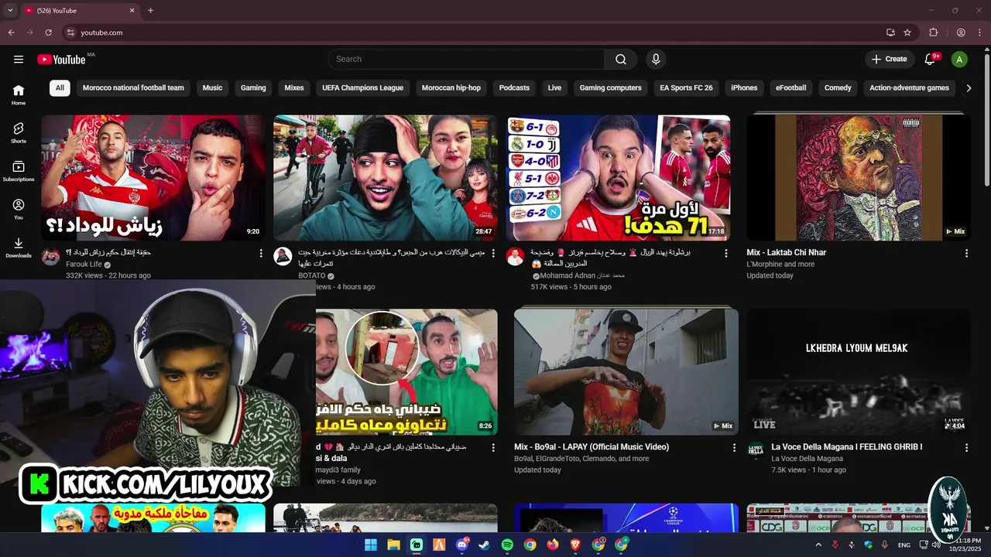Open Downloads in the sidebar

point(19,247)
